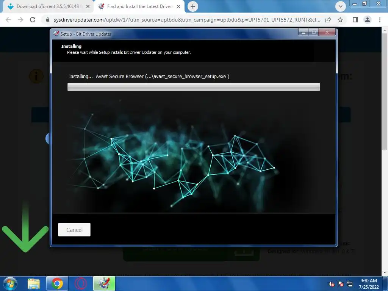Screen dimensions: 388x291
Task: Cancel the Bit Driver Updater installation
Action: coord(74,230)
